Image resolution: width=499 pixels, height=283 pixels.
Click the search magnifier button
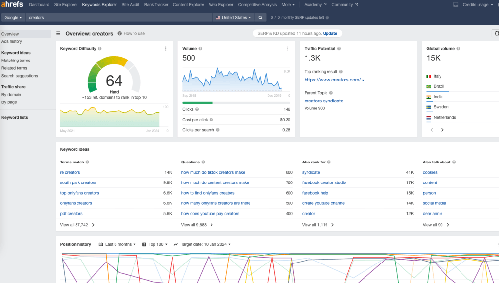pyautogui.click(x=260, y=18)
